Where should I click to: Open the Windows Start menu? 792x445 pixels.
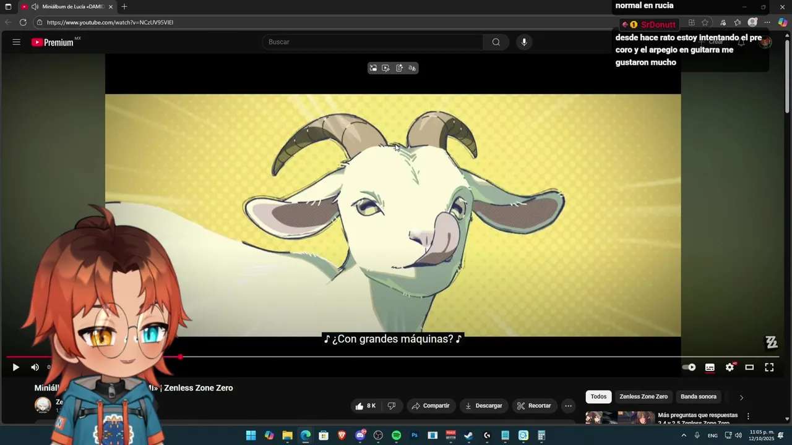coord(251,436)
